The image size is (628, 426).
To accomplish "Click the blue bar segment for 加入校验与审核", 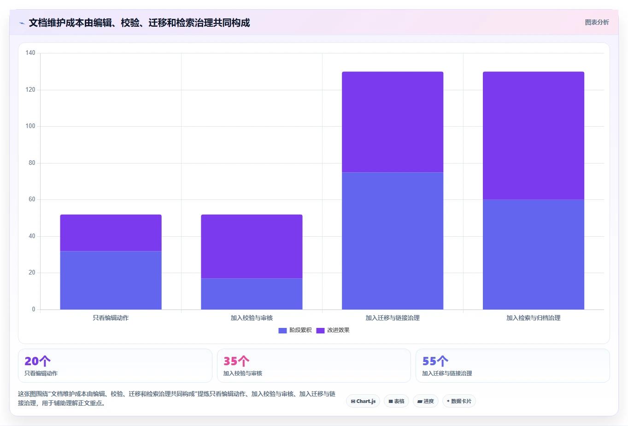I will 252,294.
